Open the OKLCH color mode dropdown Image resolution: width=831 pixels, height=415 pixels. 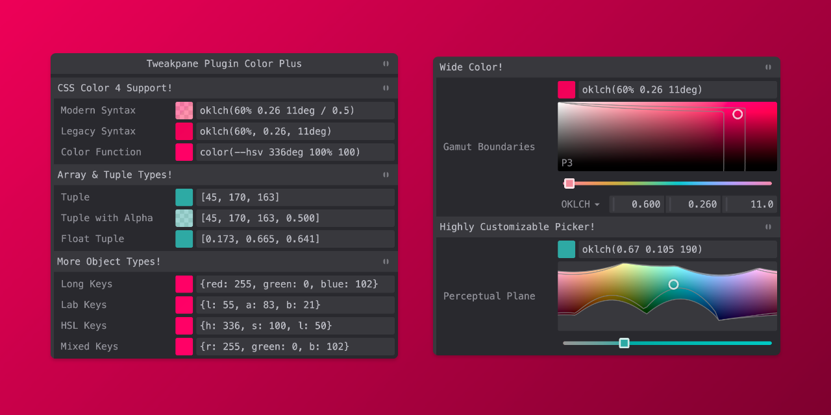(x=580, y=204)
